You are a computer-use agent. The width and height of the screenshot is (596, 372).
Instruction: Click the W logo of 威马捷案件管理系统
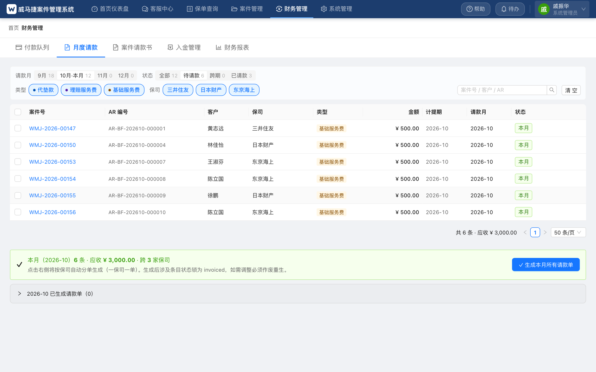pos(12,9)
